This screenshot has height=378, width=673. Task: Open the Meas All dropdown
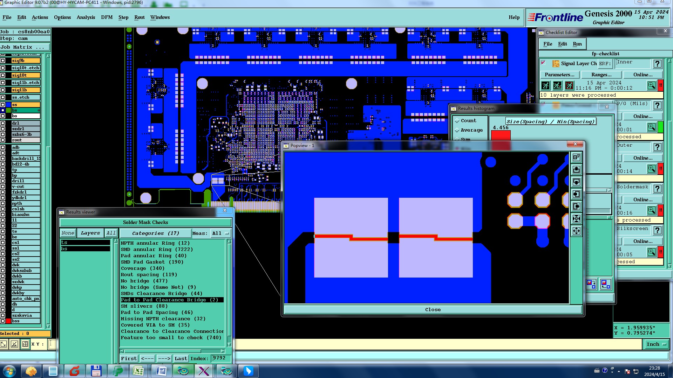click(221, 233)
